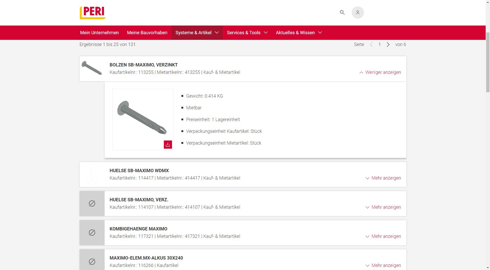Collapse details with Weniger anzeigen
This screenshot has width=490, height=270.
[380, 72]
